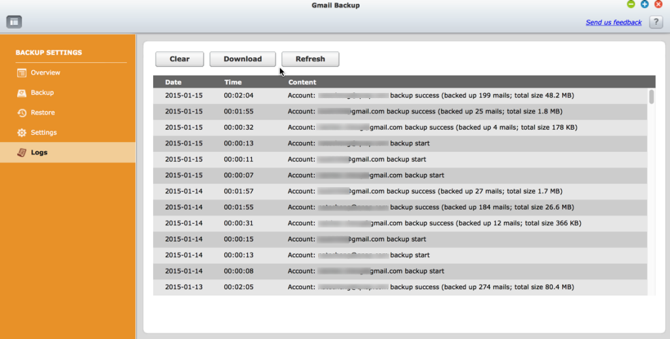Refresh the log list
Screen dimensions: 670x339
click(310, 59)
